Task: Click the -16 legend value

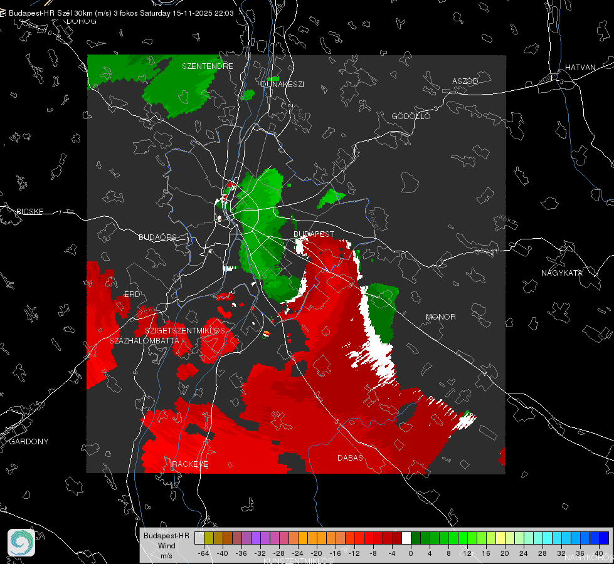Action: pyautogui.click(x=335, y=553)
